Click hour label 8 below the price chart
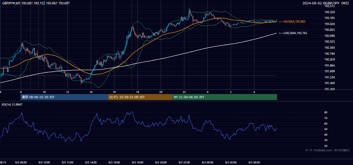 [x=21, y=92]
